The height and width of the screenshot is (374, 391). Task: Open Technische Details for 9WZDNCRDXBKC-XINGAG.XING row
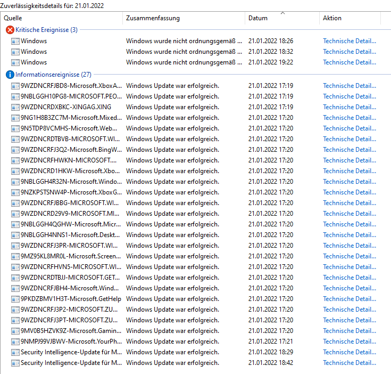pos(350,107)
